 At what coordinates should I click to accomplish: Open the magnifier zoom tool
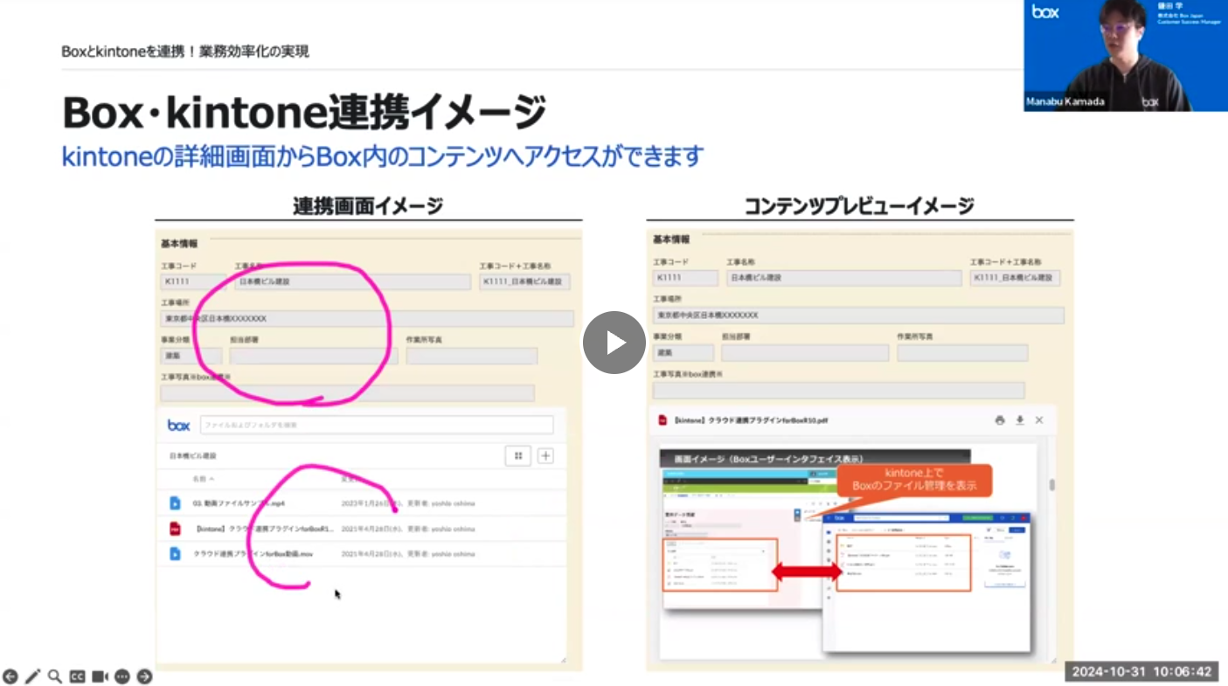coord(54,676)
